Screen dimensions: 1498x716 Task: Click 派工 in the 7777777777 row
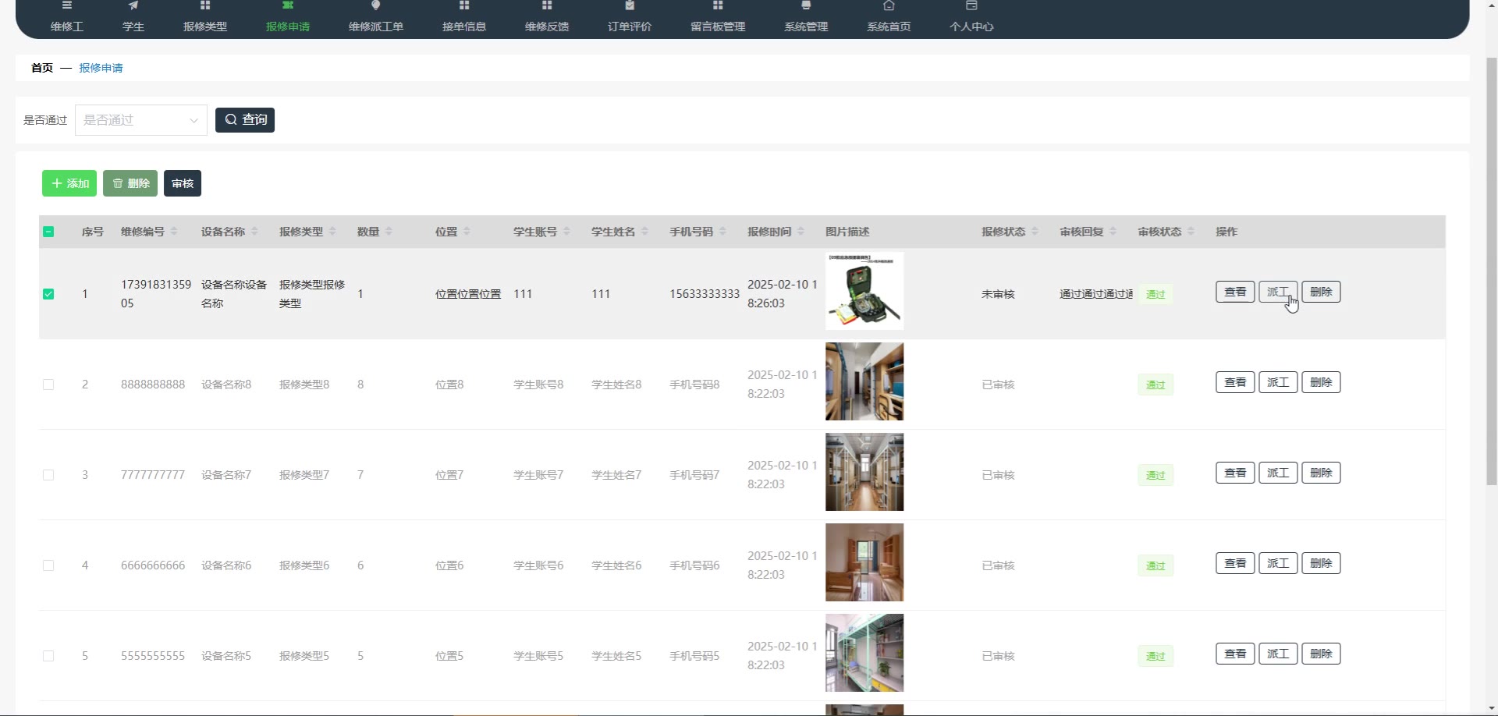coord(1278,473)
